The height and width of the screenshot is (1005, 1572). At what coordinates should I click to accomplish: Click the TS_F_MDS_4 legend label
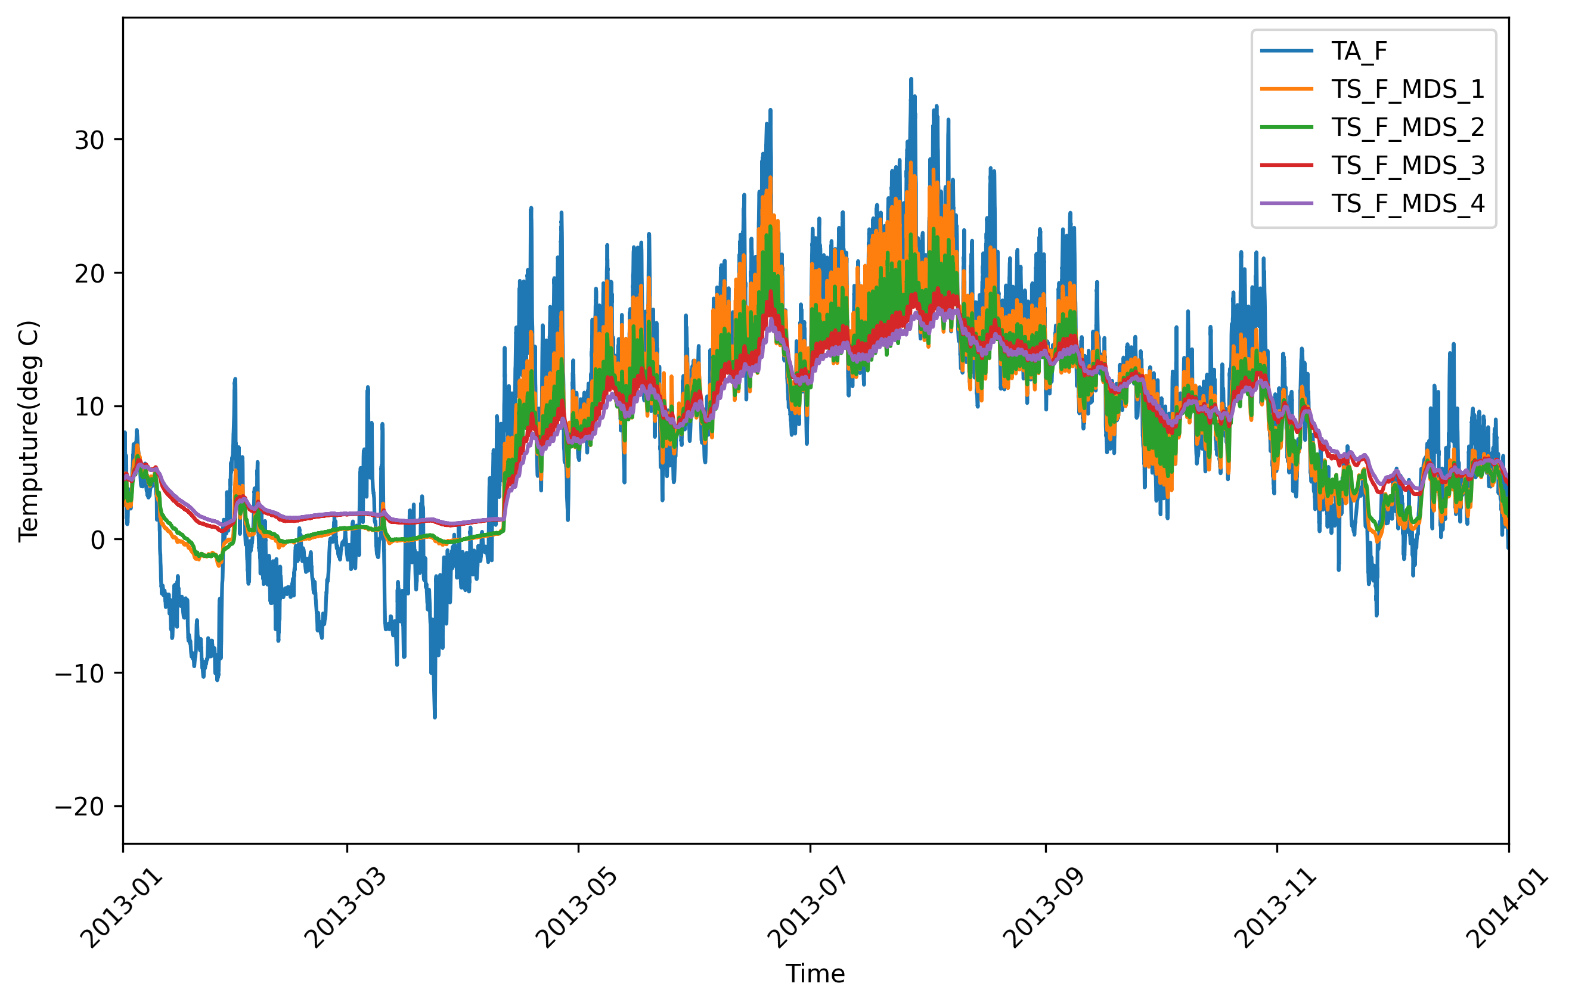click(x=1407, y=204)
